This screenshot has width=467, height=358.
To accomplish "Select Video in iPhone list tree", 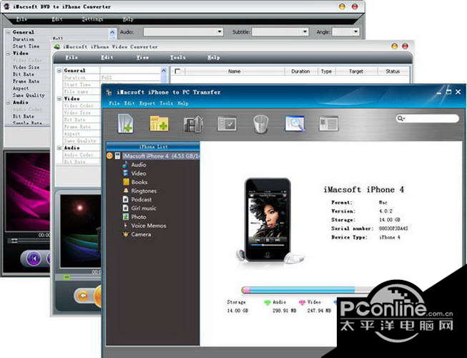I will click(x=139, y=173).
